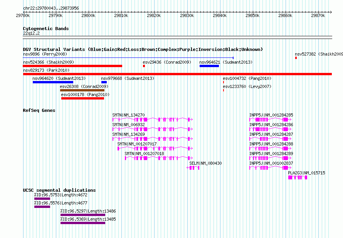This screenshot has height=238, width=343.
Task: Click the esv26308 brown complex bar
Action: (x=82, y=90)
